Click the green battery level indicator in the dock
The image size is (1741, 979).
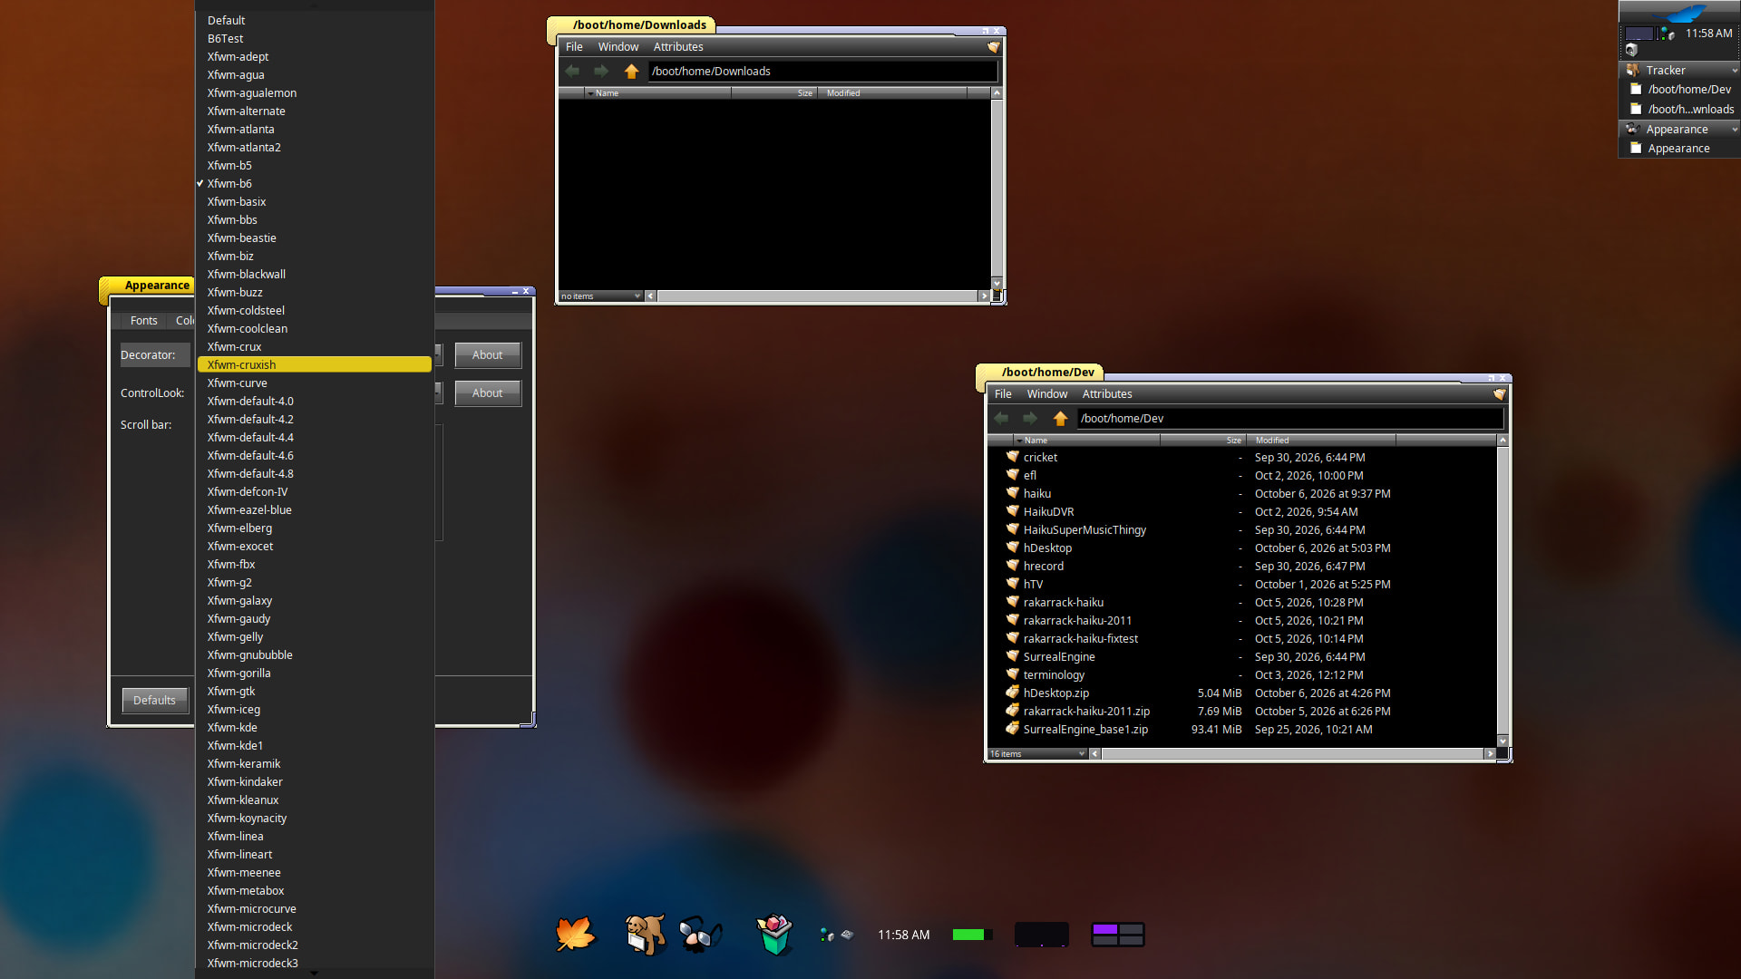[972, 935]
